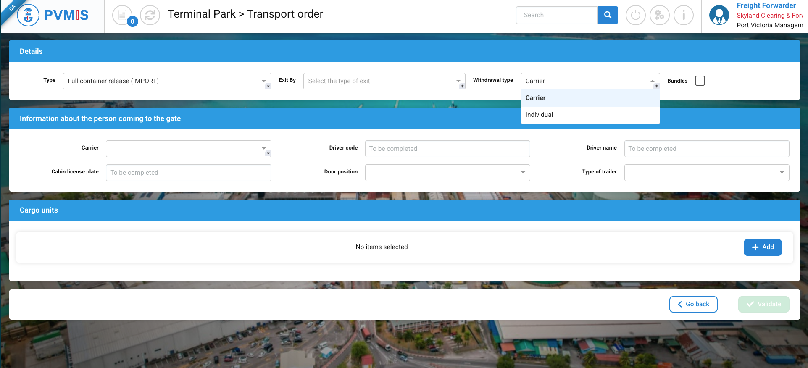Open the Exit By dropdown
Viewport: 808px width, 368px height.
click(x=384, y=81)
